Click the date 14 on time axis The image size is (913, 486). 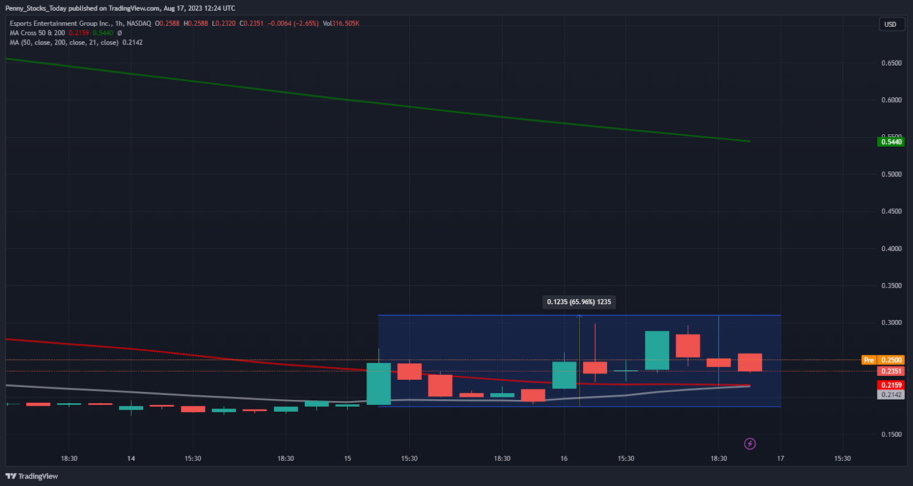[x=131, y=459]
